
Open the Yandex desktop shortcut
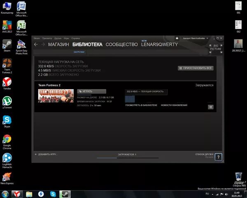pyautogui.click(x=7, y=83)
